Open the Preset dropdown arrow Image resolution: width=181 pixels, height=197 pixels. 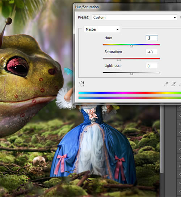coord(175,17)
